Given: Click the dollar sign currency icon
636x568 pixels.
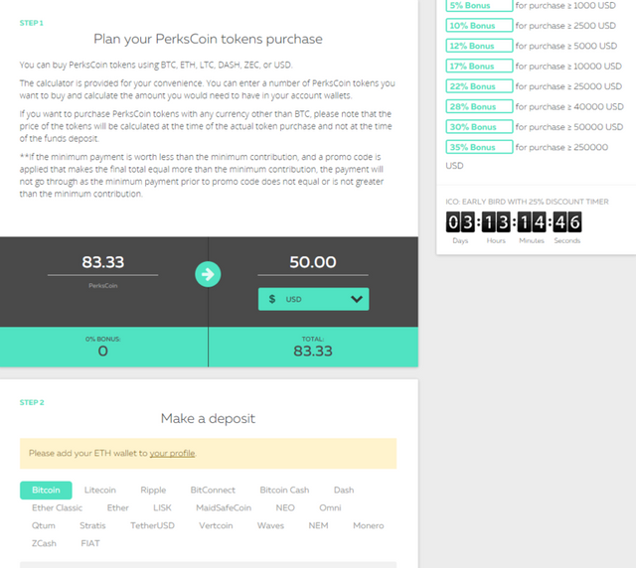Looking at the screenshot, I should (x=271, y=299).
